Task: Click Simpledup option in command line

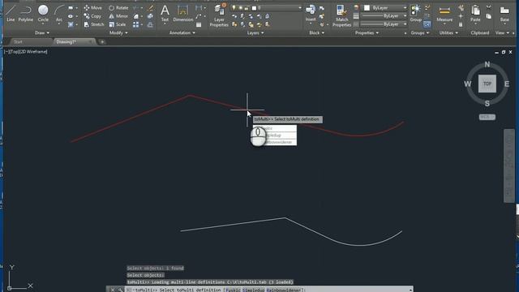Action: 254,290
